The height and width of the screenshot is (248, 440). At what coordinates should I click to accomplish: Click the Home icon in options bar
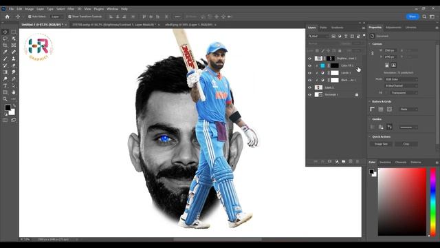click(x=8, y=17)
